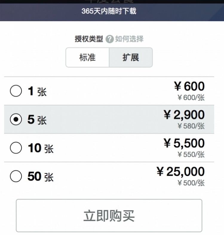Click the ¥600/张 unit price text
224x235 pixels.
click(x=191, y=98)
